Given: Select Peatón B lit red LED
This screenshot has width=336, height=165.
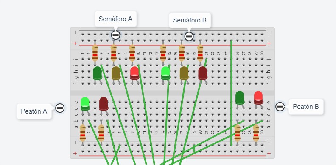Looking at the screenshot, I should (258, 98).
